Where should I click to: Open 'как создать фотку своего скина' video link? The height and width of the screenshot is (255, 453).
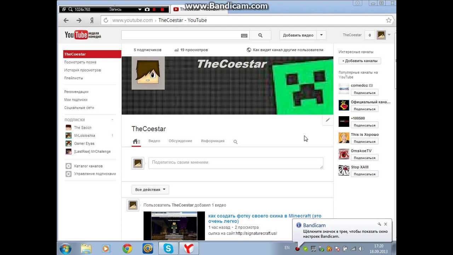tap(265, 219)
